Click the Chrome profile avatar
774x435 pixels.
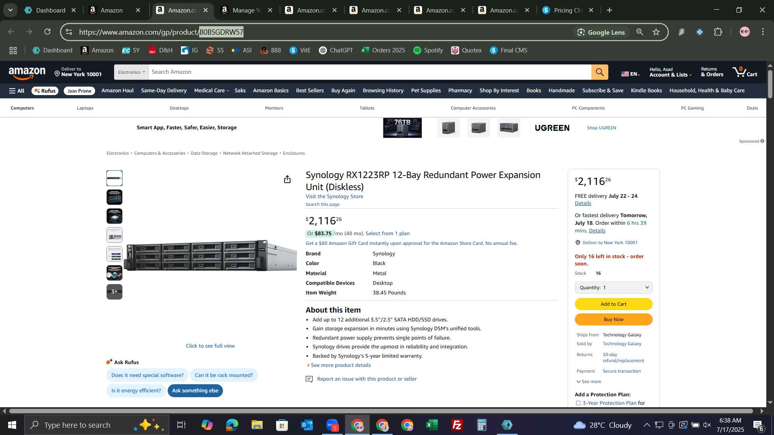coord(745,32)
